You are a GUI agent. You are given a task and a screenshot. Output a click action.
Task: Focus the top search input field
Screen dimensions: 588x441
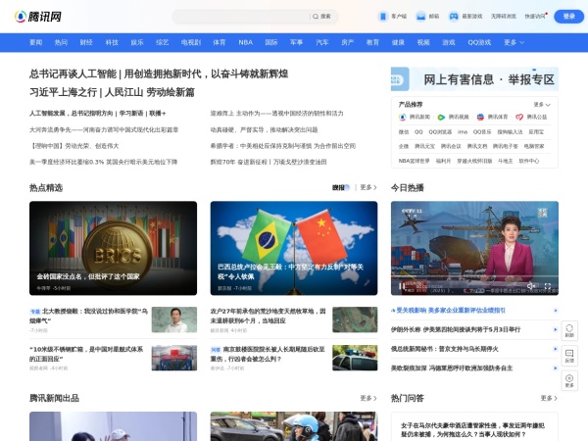click(242, 17)
